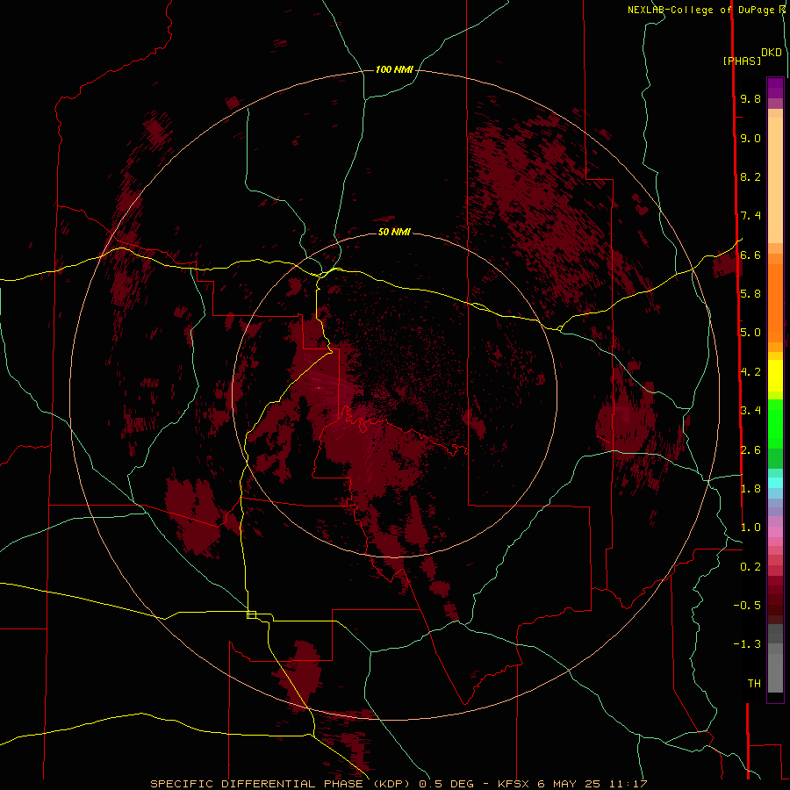Click the 0.5 DEG elevation text
The width and height of the screenshot is (790, 790).
447,784
